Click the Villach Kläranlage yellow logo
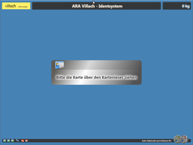The width and height of the screenshot is (193, 145). pos(16,6)
